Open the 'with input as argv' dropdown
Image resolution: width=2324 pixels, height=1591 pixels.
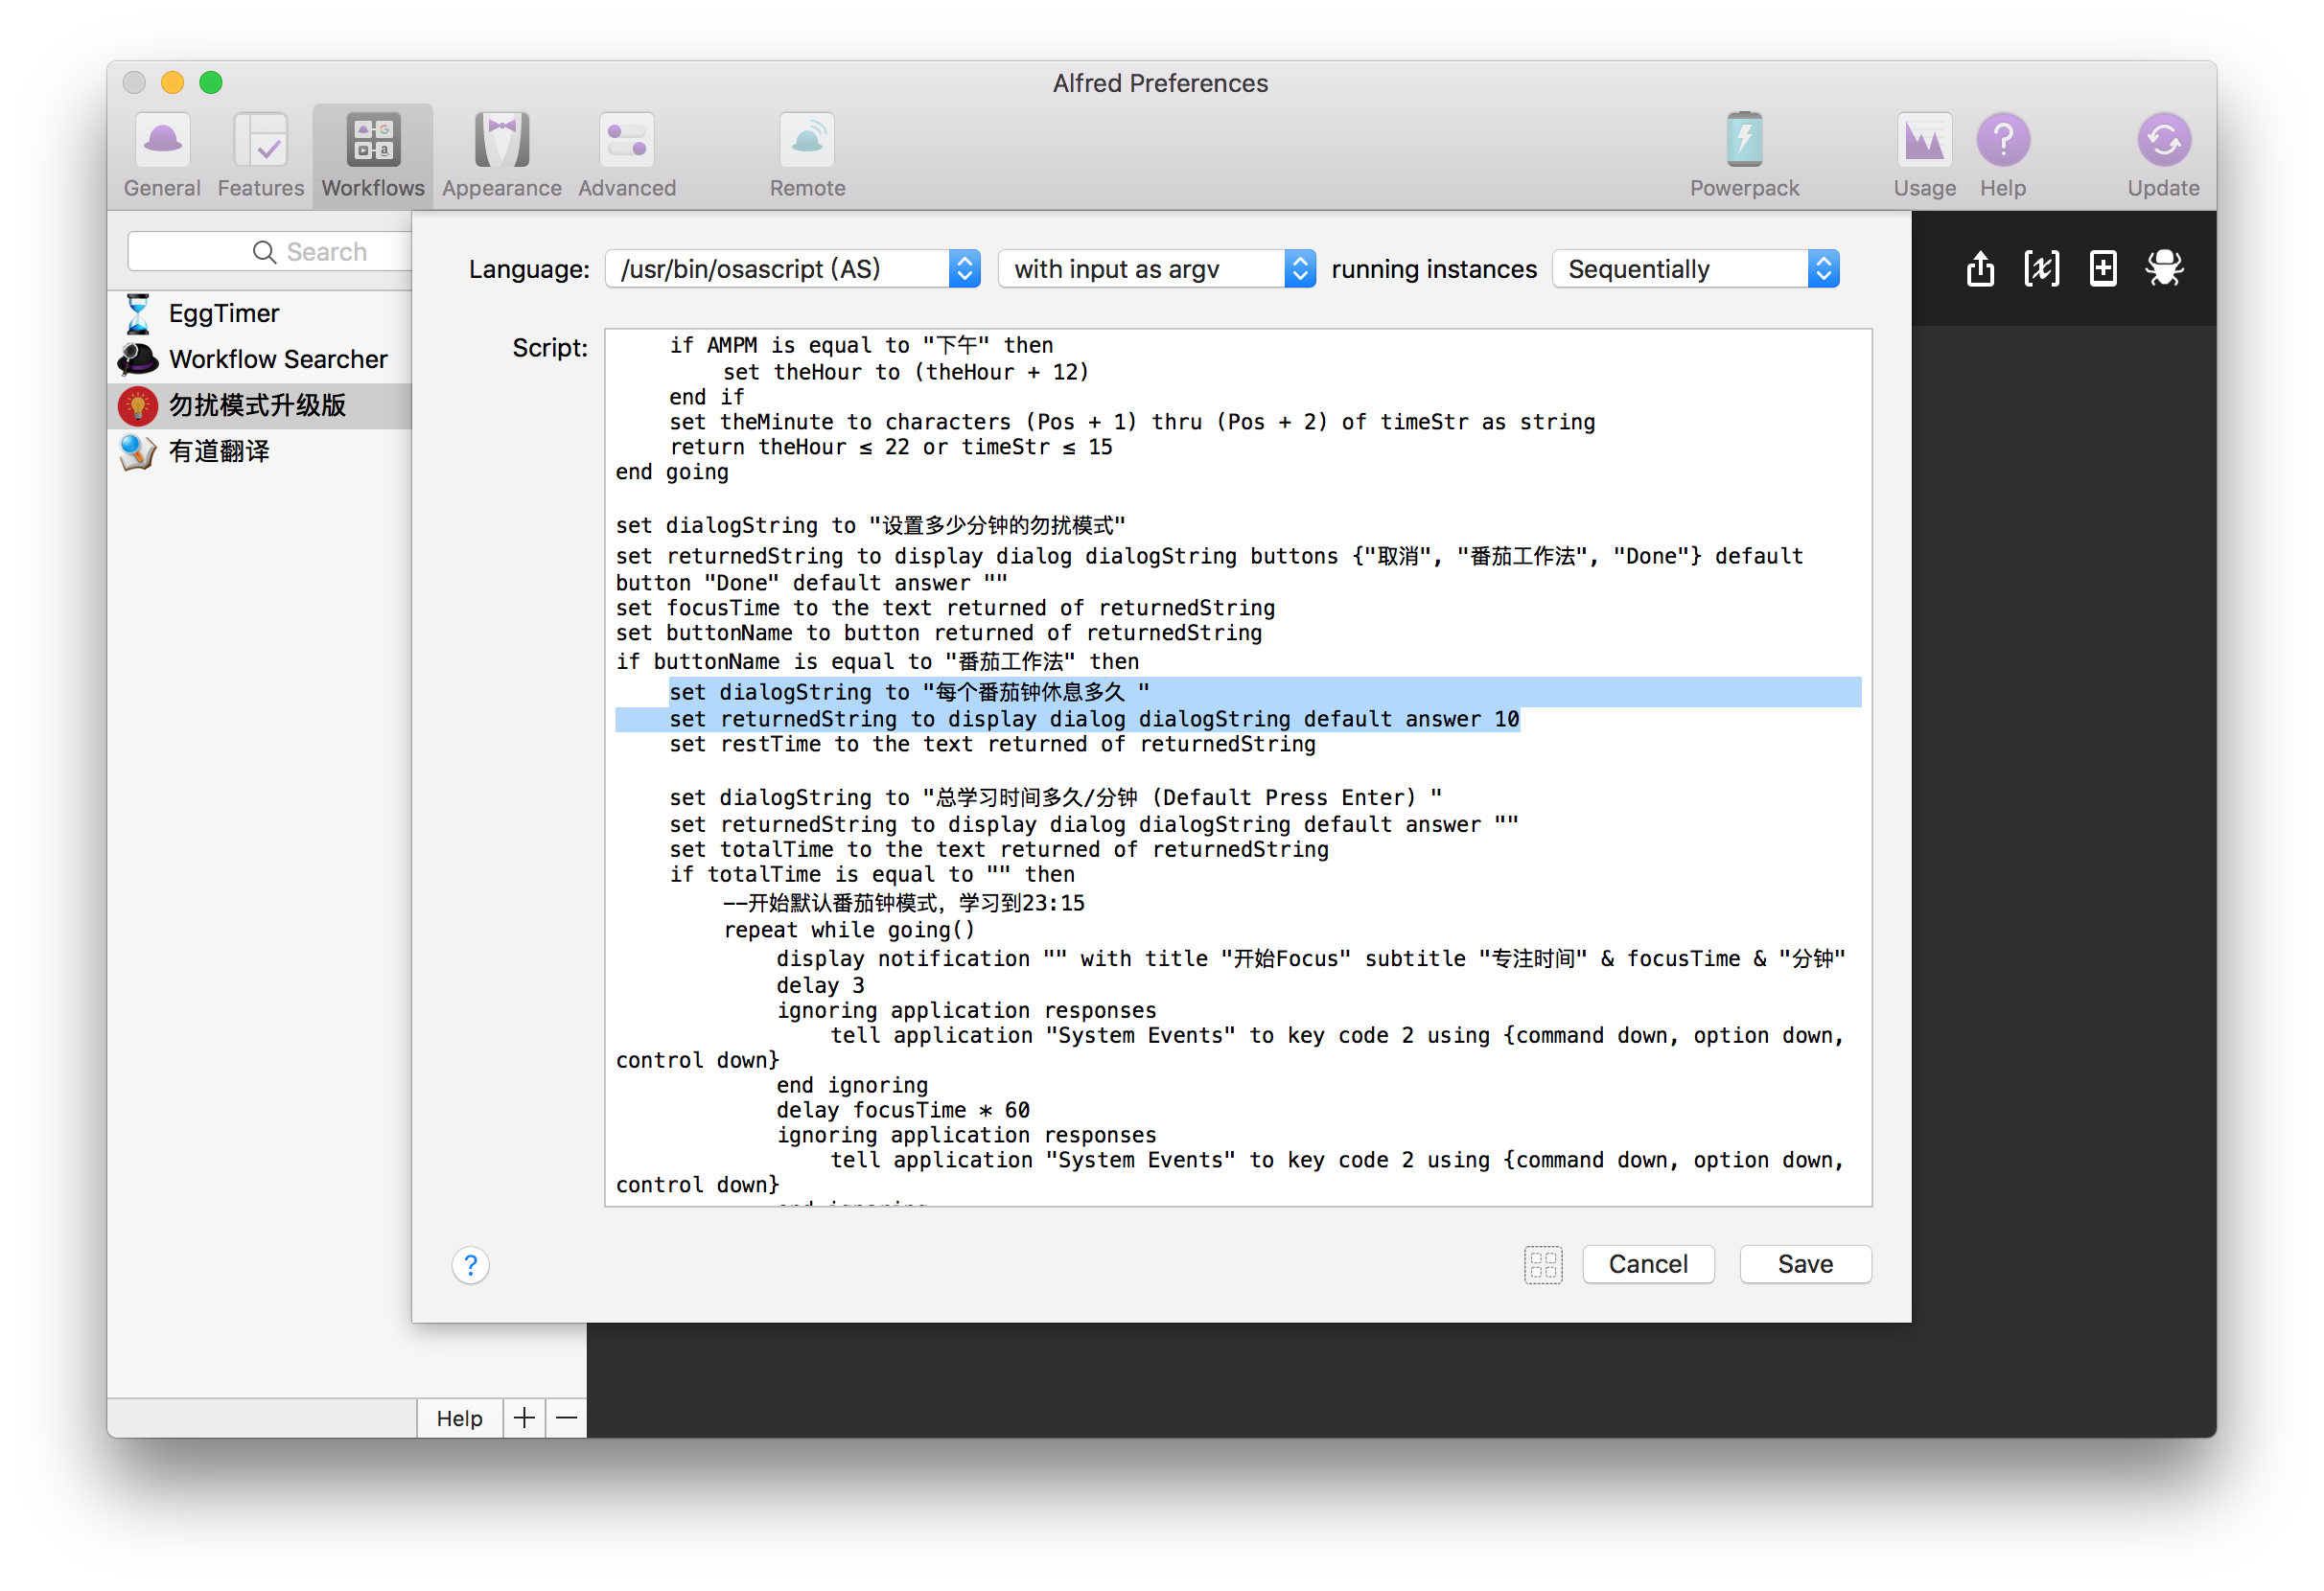tap(1156, 268)
